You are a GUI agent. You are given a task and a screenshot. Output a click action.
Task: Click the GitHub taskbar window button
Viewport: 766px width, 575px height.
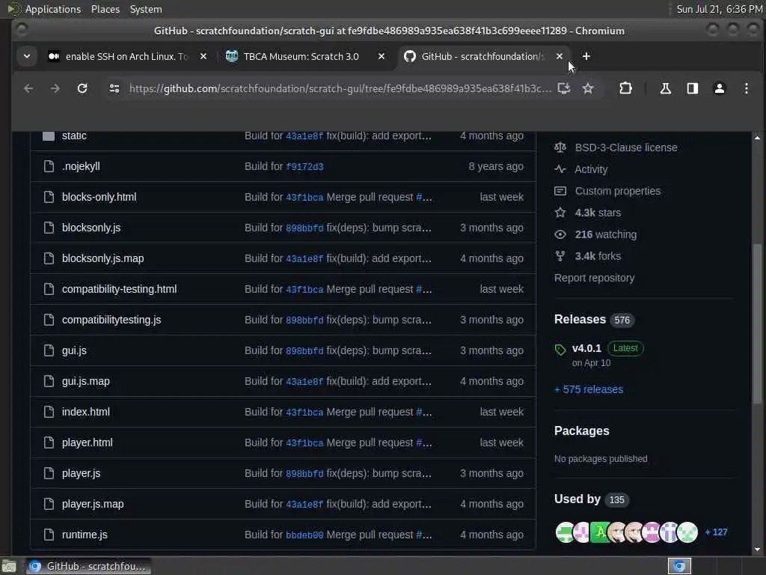88,566
